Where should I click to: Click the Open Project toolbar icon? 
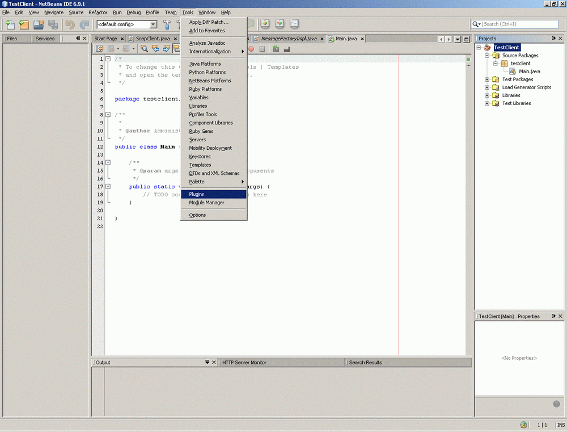[x=39, y=24]
